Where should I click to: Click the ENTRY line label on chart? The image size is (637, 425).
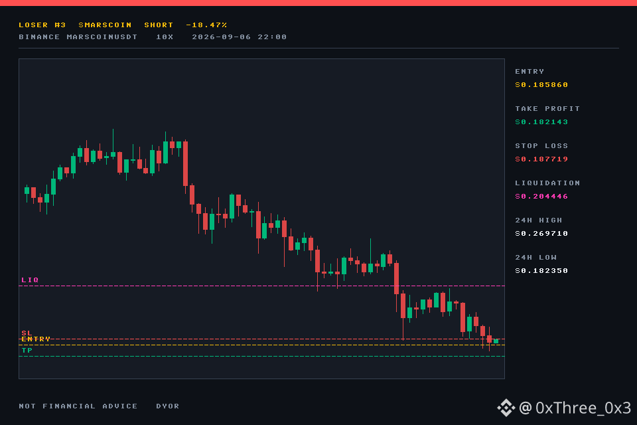coord(36,339)
